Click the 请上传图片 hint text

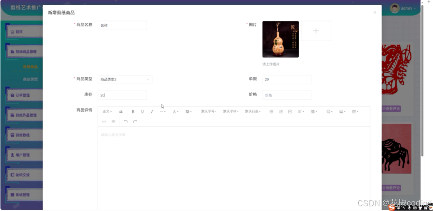tap(271, 64)
